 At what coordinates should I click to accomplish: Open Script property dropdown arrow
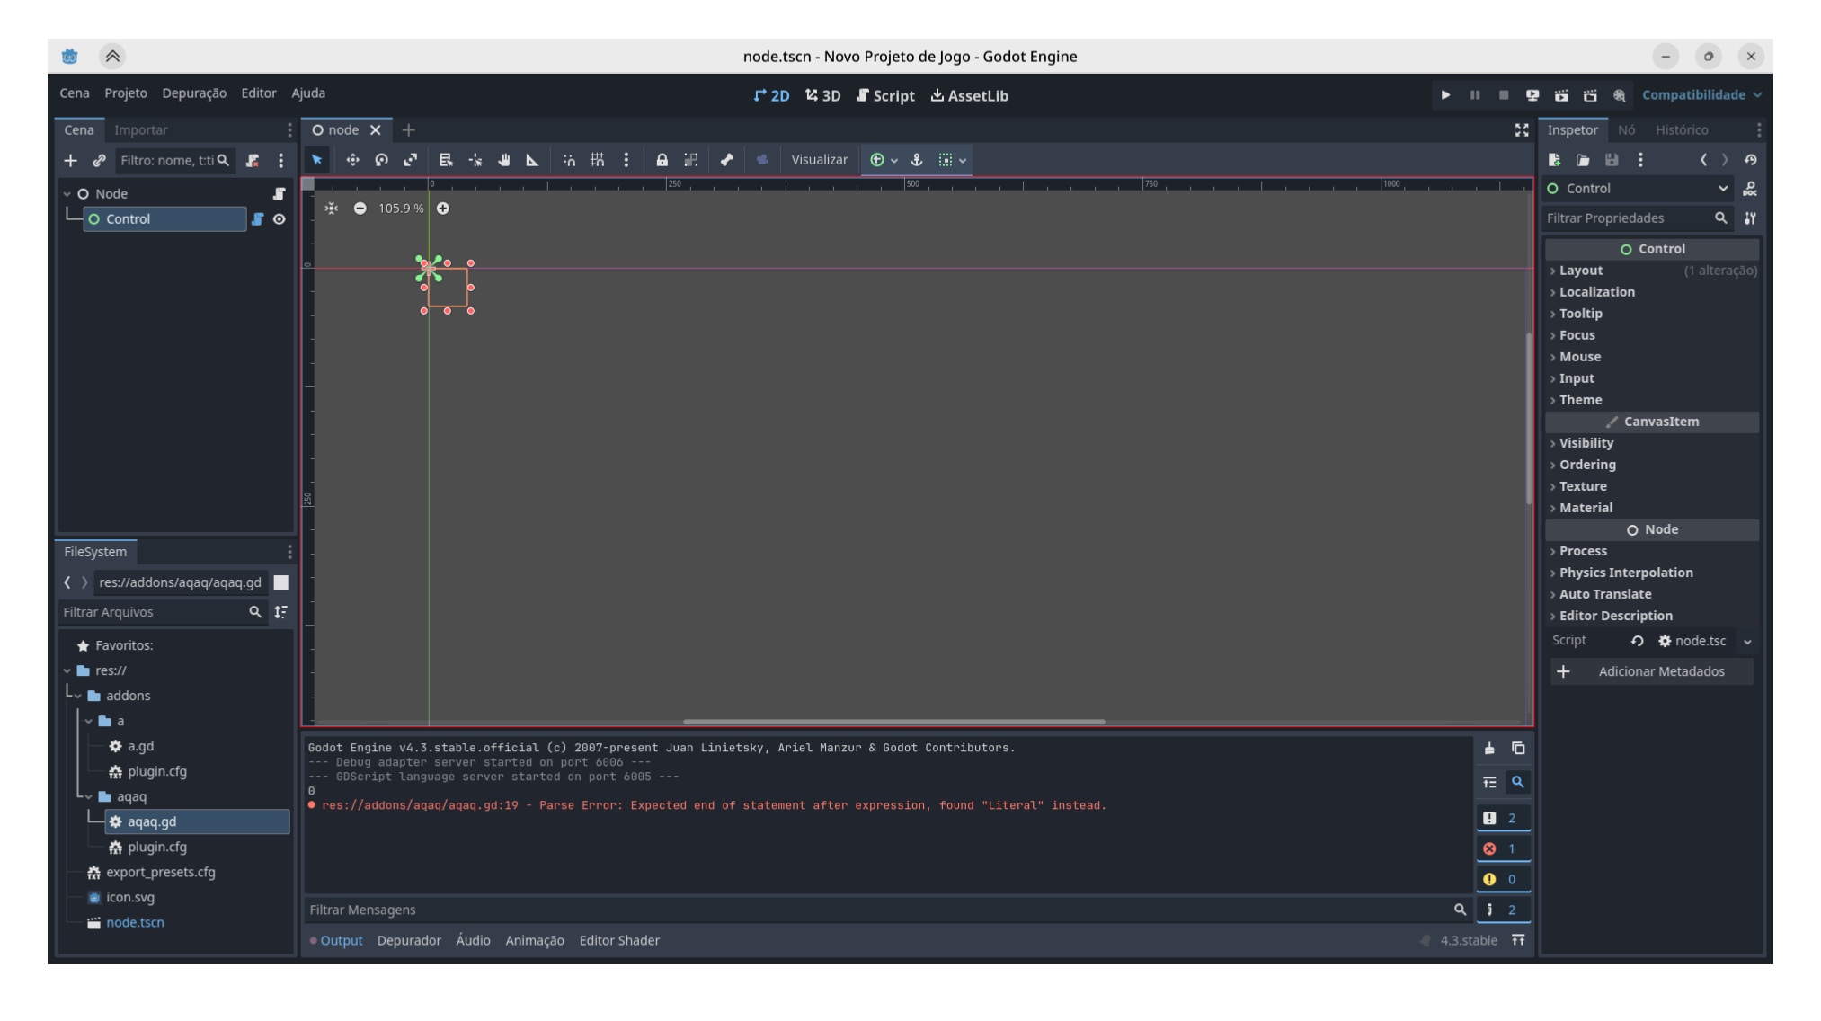[x=1747, y=642]
